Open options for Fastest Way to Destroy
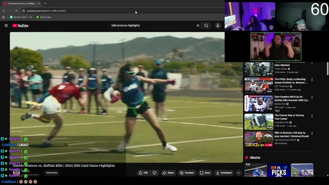 pos(312,116)
